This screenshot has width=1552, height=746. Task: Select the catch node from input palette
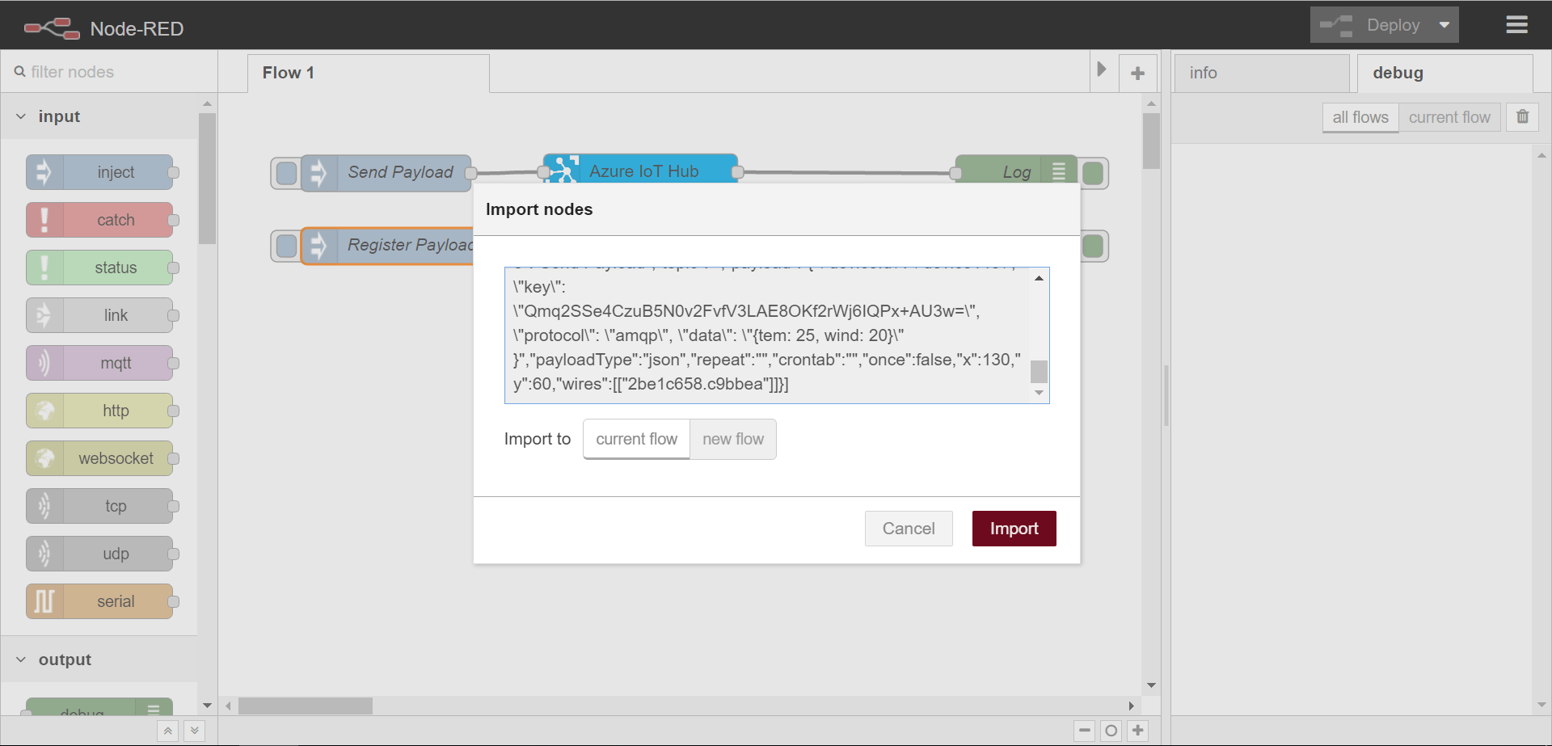point(100,219)
